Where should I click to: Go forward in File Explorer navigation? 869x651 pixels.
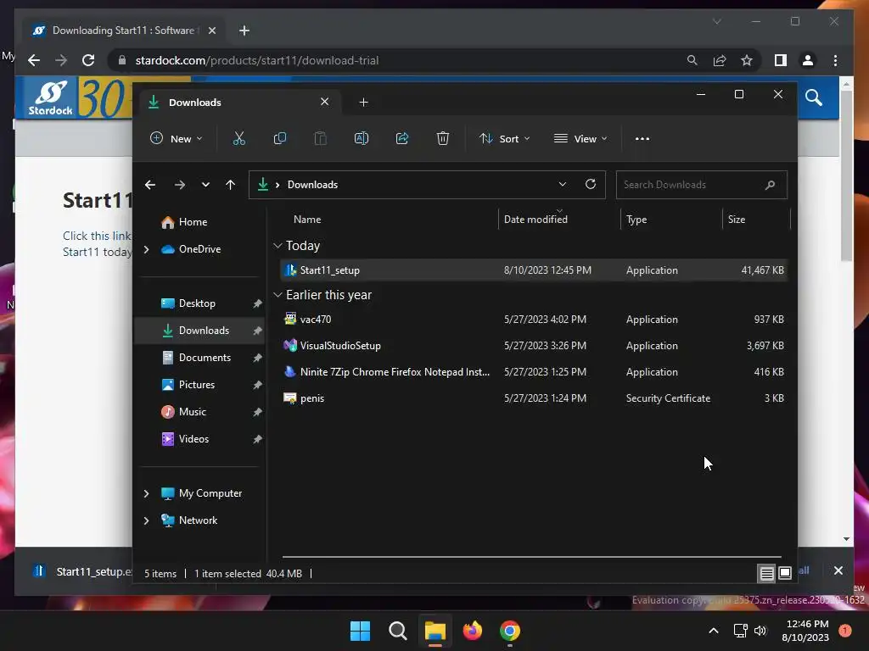pos(180,185)
